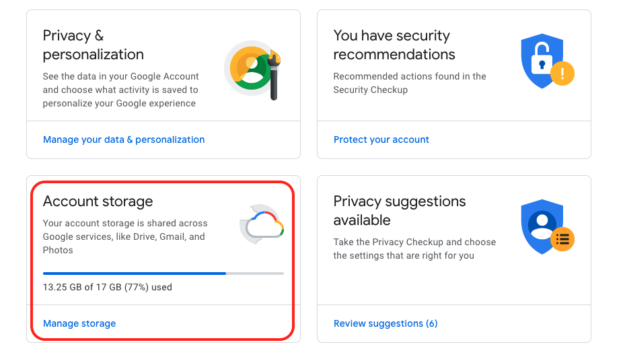
Task: Open the Manage storage link
Action: pos(79,323)
